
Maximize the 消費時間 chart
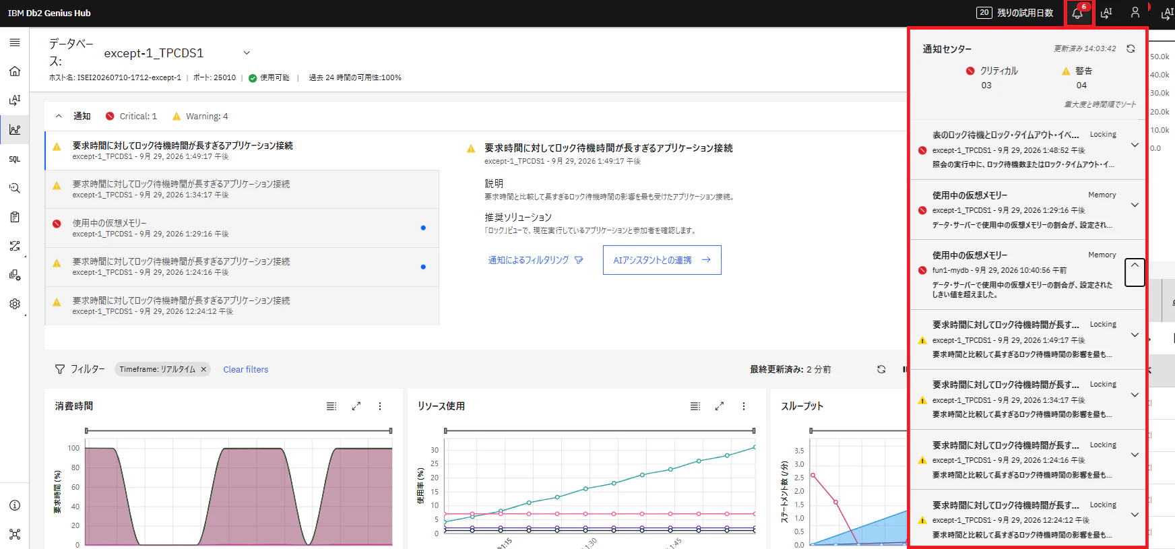tap(356, 406)
